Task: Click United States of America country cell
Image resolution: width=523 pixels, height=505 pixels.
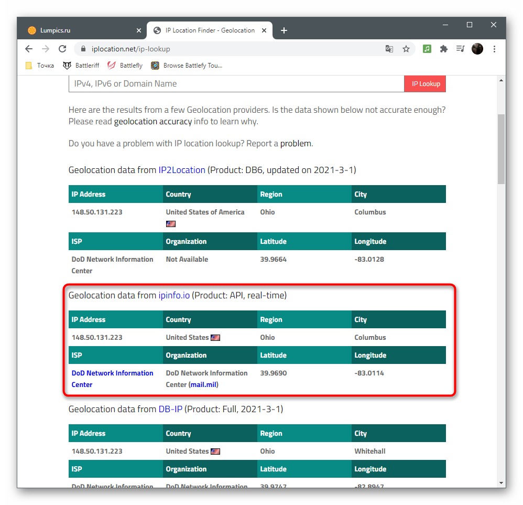Action: coord(205,212)
